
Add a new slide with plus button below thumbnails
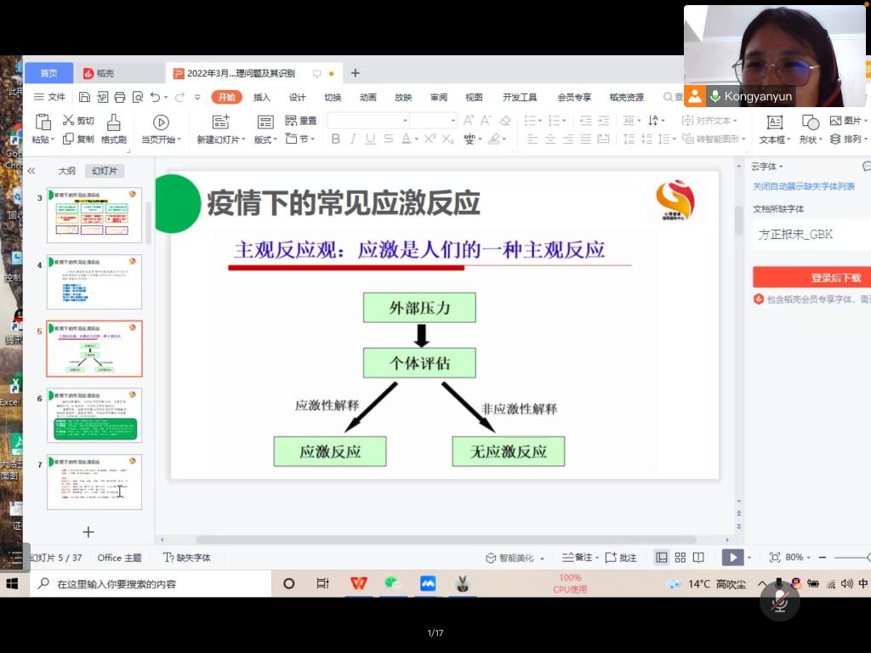[x=88, y=531]
